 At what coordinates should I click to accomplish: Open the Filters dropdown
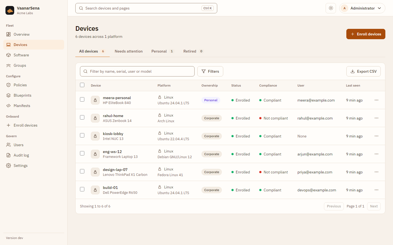tap(210, 71)
